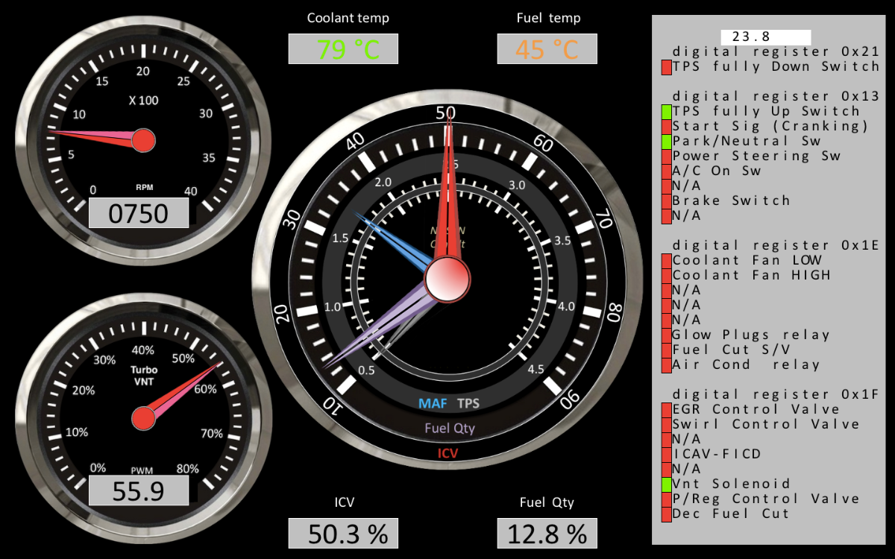Screen dimensions: 895x559
Task: Toggle the Power Steering Sw indicator square
Action: [666, 157]
